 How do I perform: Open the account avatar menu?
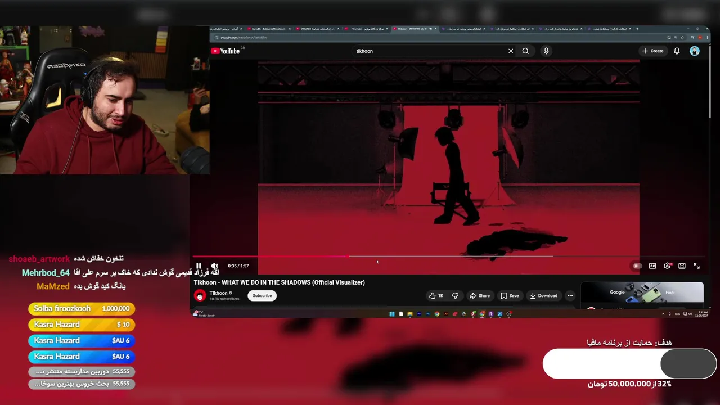pos(695,51)
